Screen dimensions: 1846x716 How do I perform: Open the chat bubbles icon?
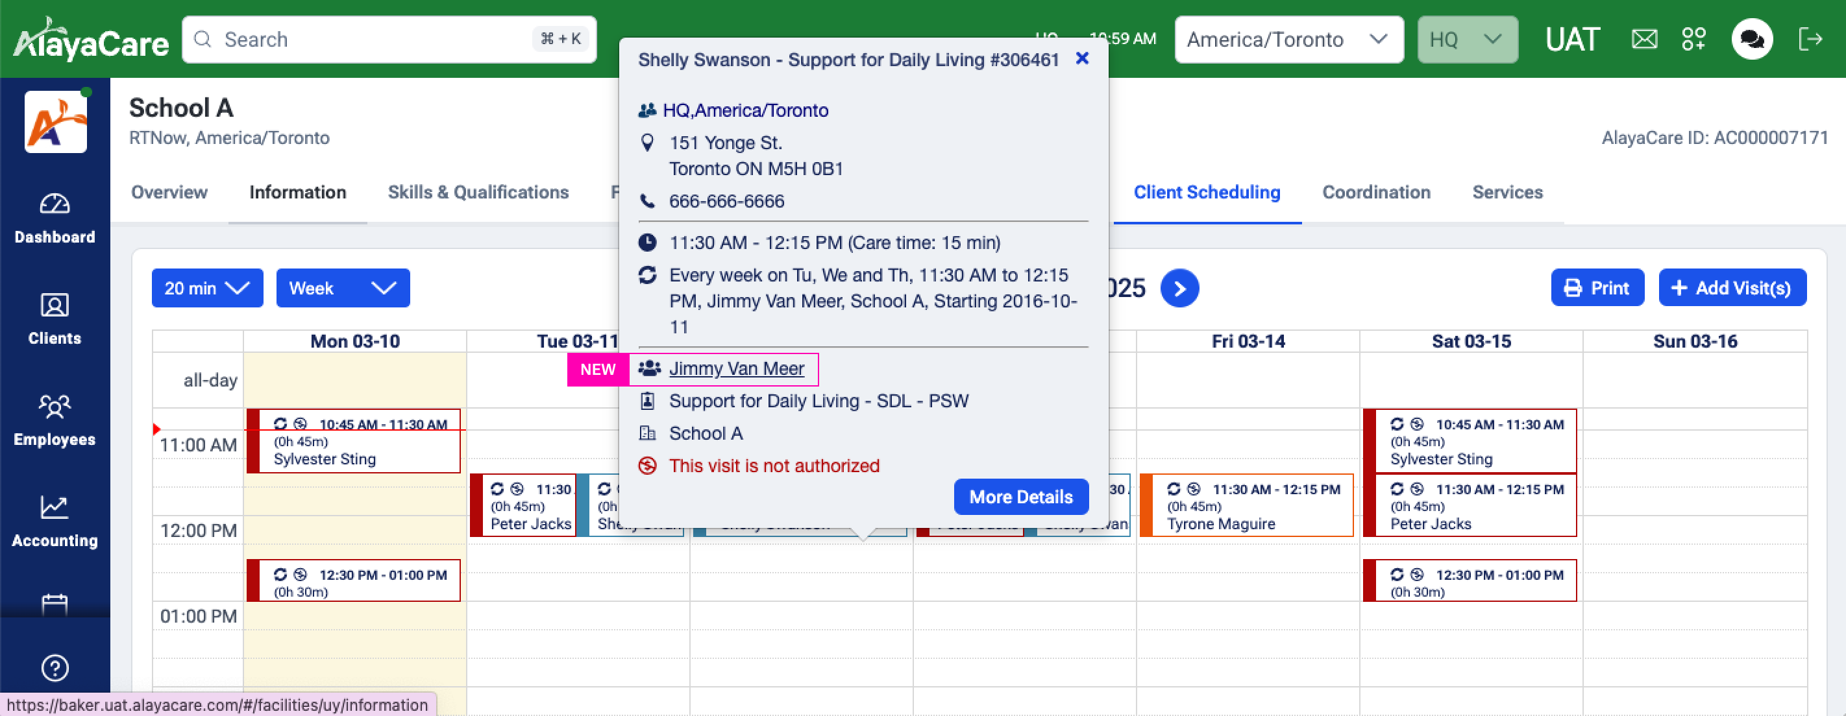pyautogui.click(x=1751, y=39)
